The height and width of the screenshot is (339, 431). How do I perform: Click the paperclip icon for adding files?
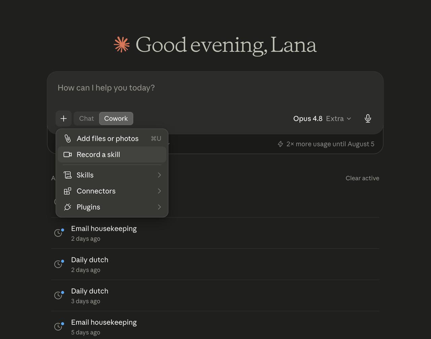(67, 139)
